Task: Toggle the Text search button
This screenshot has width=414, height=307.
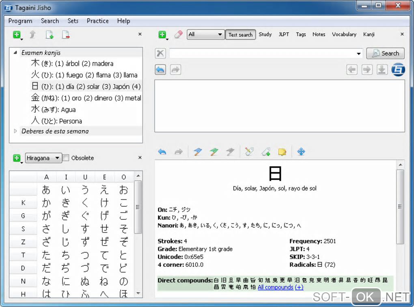Action: point(240,34)
